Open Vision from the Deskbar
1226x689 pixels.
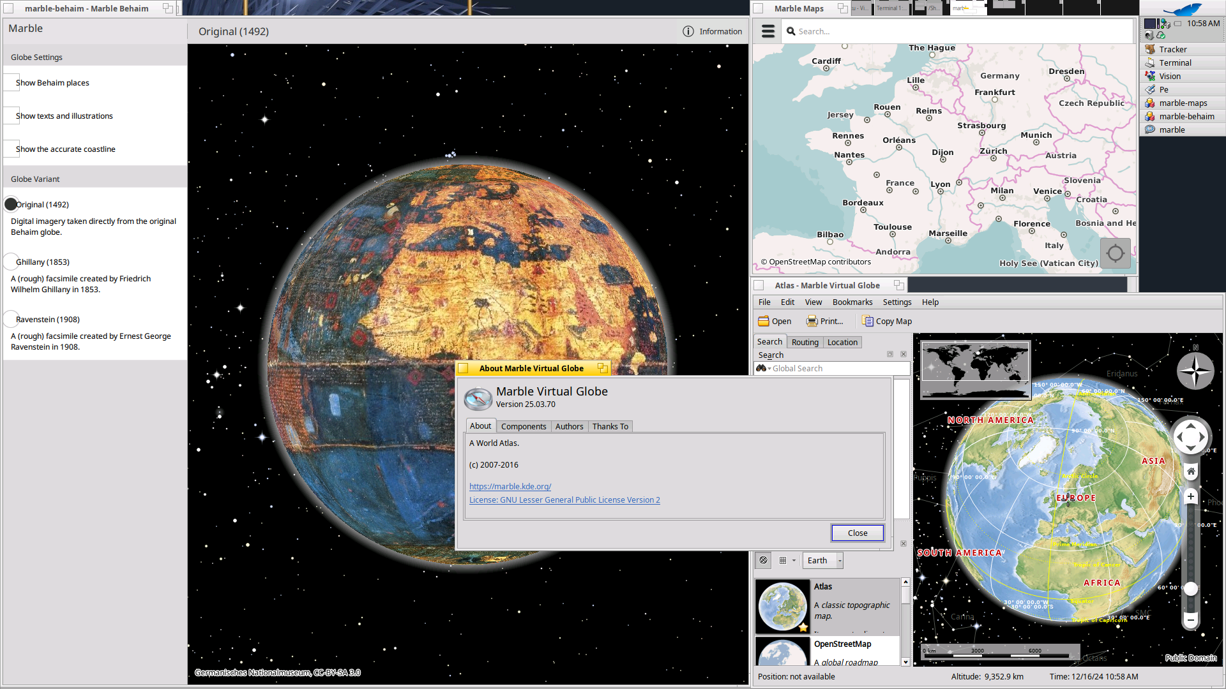(x=1182, y=76)
